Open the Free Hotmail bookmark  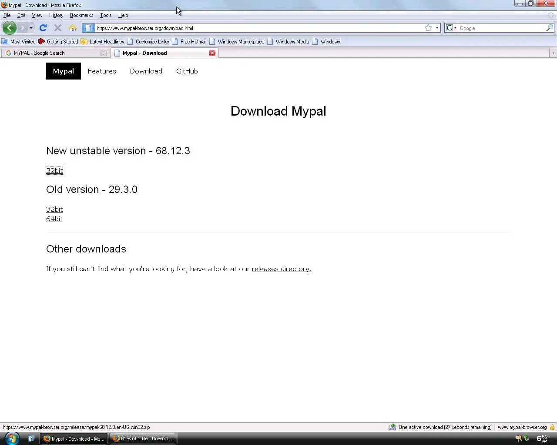tap(189, 42)
